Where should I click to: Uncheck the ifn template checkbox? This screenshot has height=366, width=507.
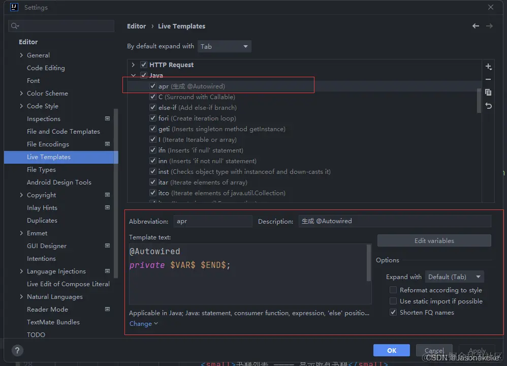click(x=152, y=150)
